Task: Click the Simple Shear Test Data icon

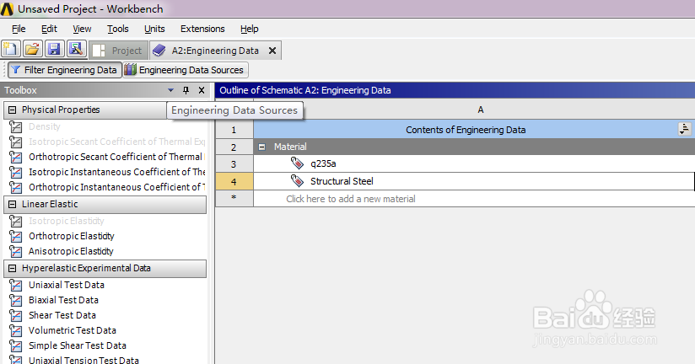Action: [15, 345]
